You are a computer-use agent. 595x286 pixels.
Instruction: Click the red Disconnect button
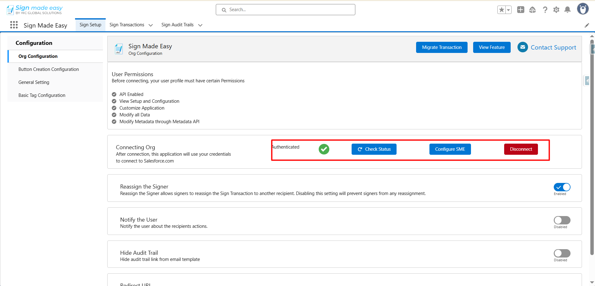521,149
